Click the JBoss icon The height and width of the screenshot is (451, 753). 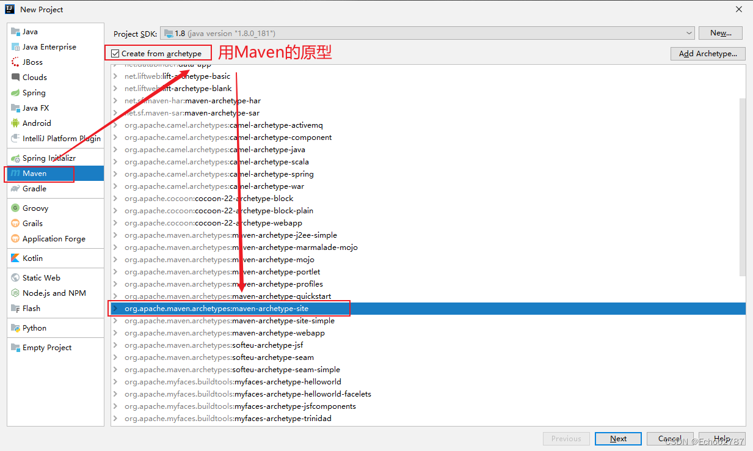click(x=15, y=62)
